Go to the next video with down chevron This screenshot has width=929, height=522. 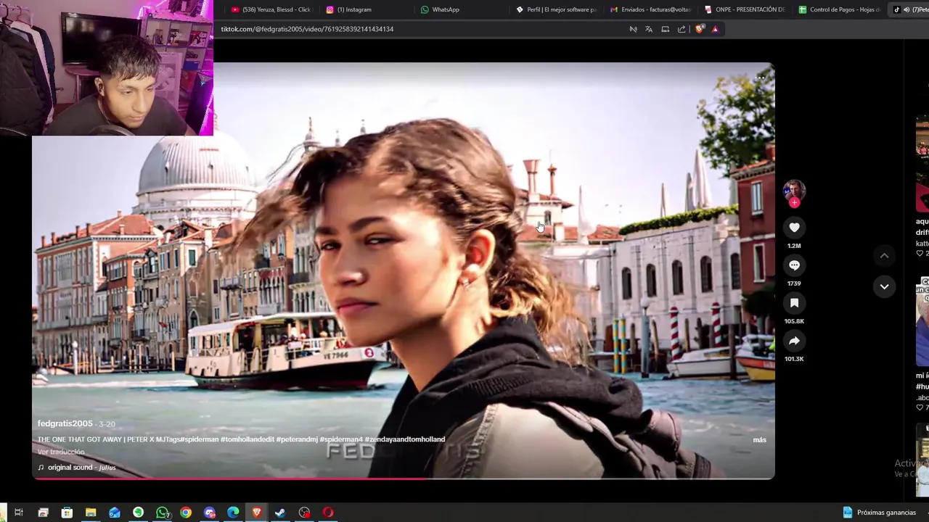coord(884,286)
